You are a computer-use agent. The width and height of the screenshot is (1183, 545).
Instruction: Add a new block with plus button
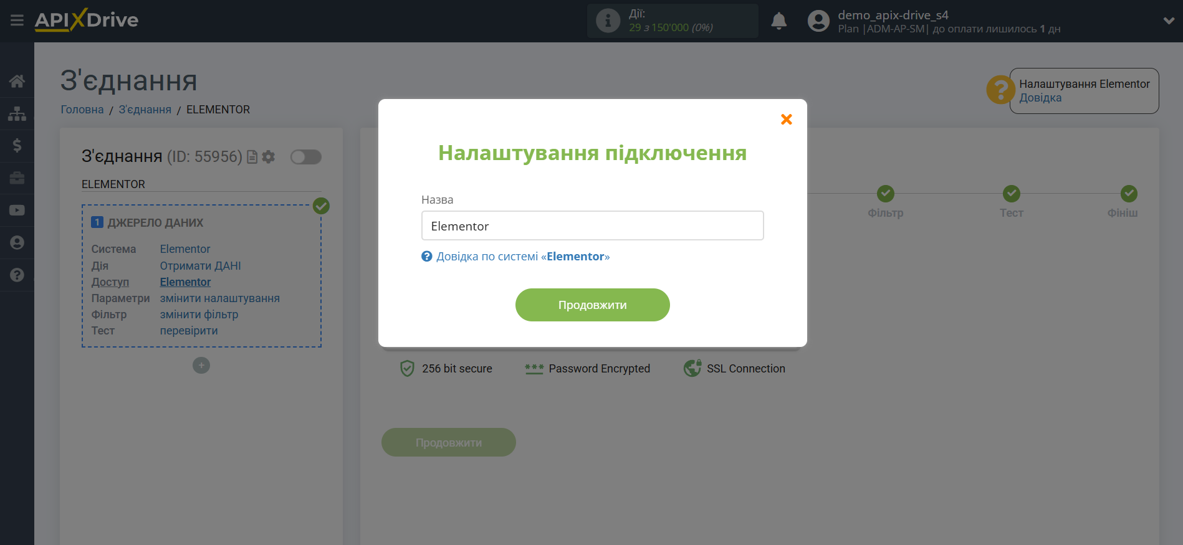(x=201, y=365)
